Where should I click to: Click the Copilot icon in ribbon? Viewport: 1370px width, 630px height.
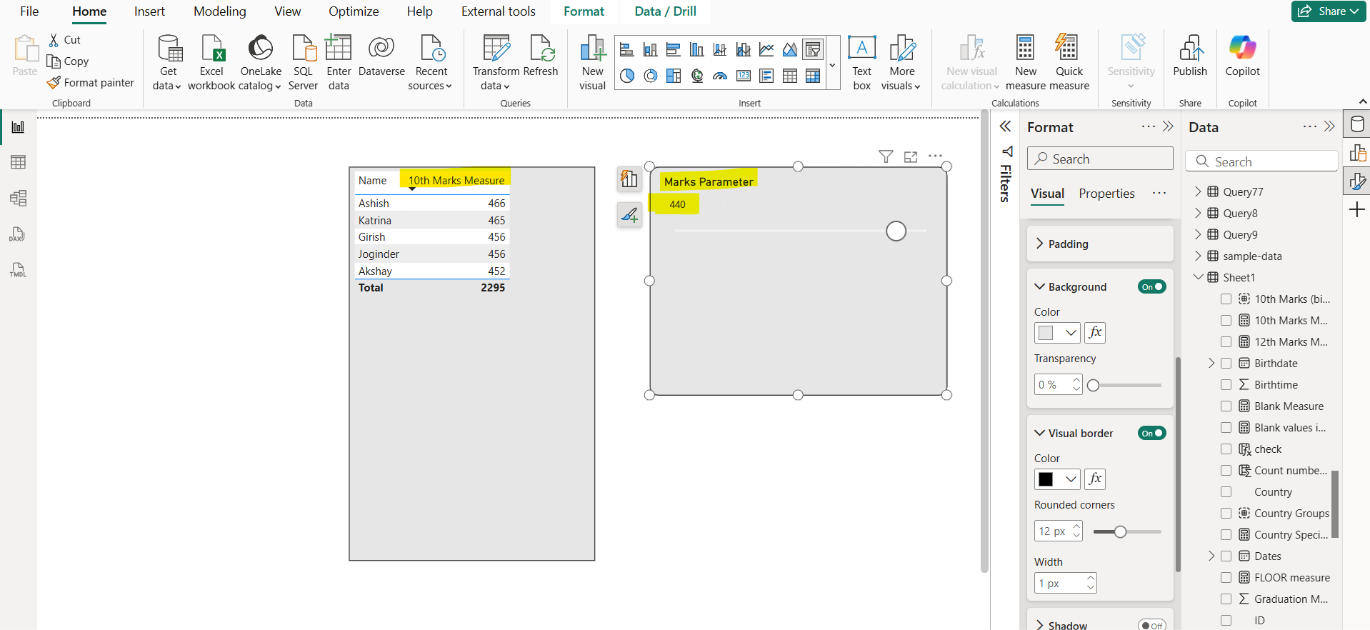[1242, 50]
